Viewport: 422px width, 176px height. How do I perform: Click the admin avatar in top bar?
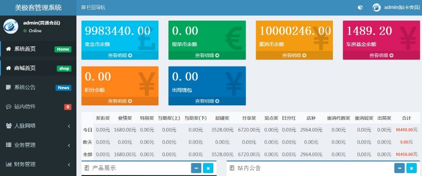coord(377,7)
